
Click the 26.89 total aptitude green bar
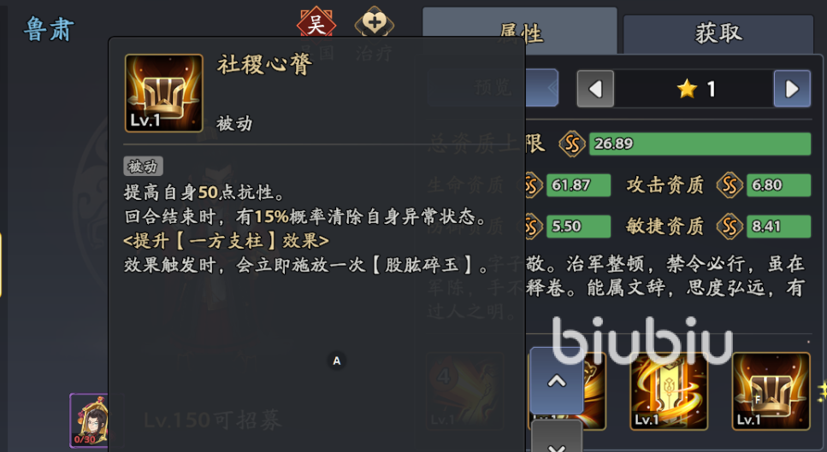pos(700,144)
